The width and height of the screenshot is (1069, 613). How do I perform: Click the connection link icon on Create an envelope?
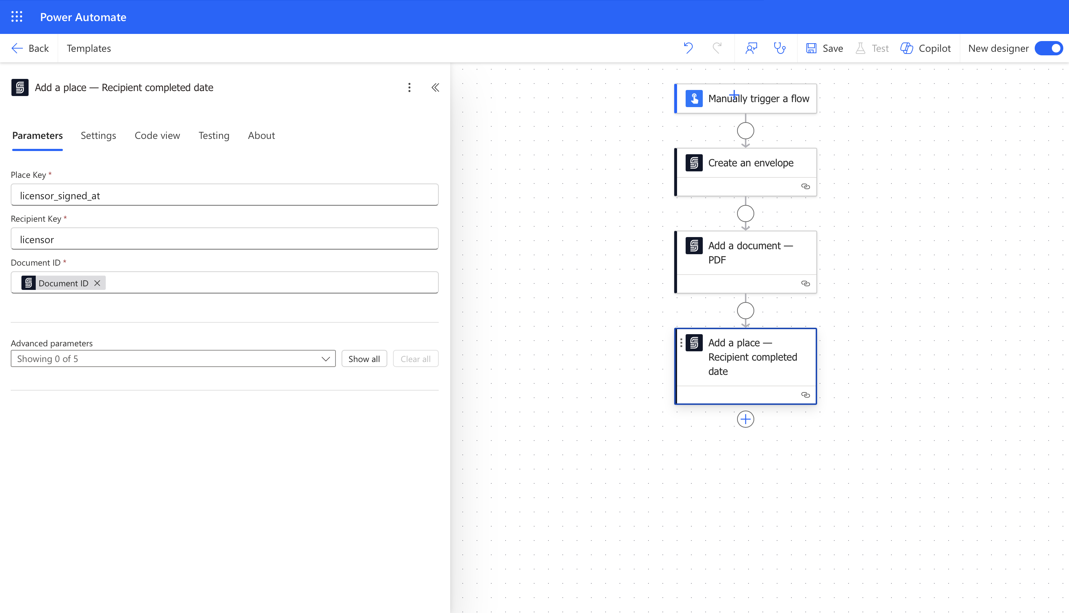(805, 186)
